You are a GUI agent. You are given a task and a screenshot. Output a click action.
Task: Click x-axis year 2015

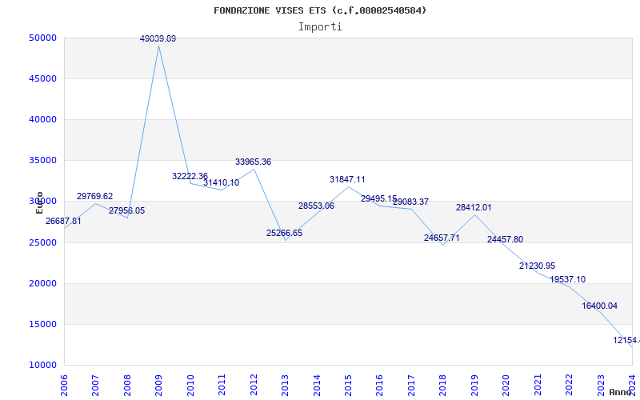pos(348,385)
